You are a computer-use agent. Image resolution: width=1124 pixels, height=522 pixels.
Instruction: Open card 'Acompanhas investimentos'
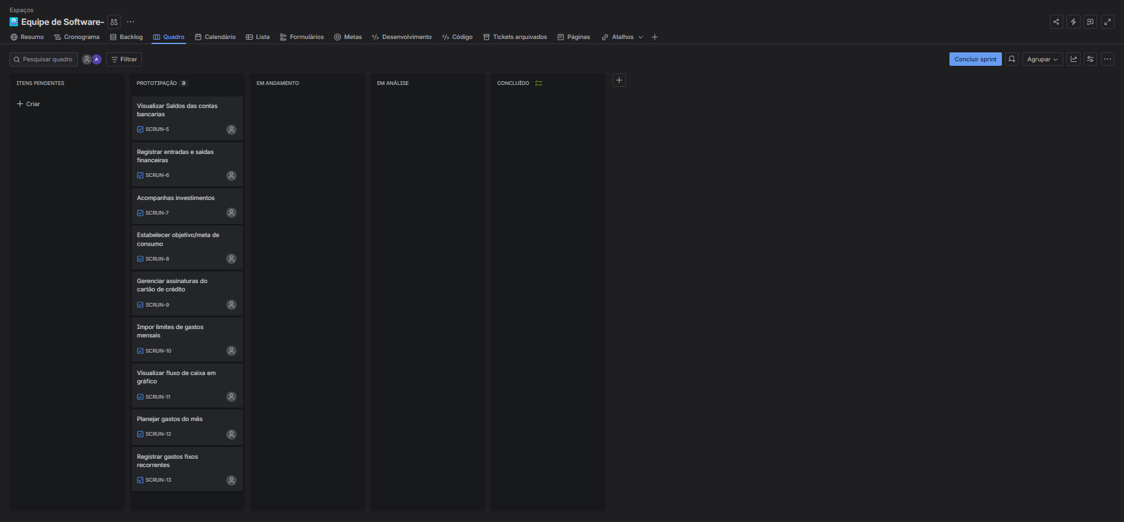click(x=187, y=205)
